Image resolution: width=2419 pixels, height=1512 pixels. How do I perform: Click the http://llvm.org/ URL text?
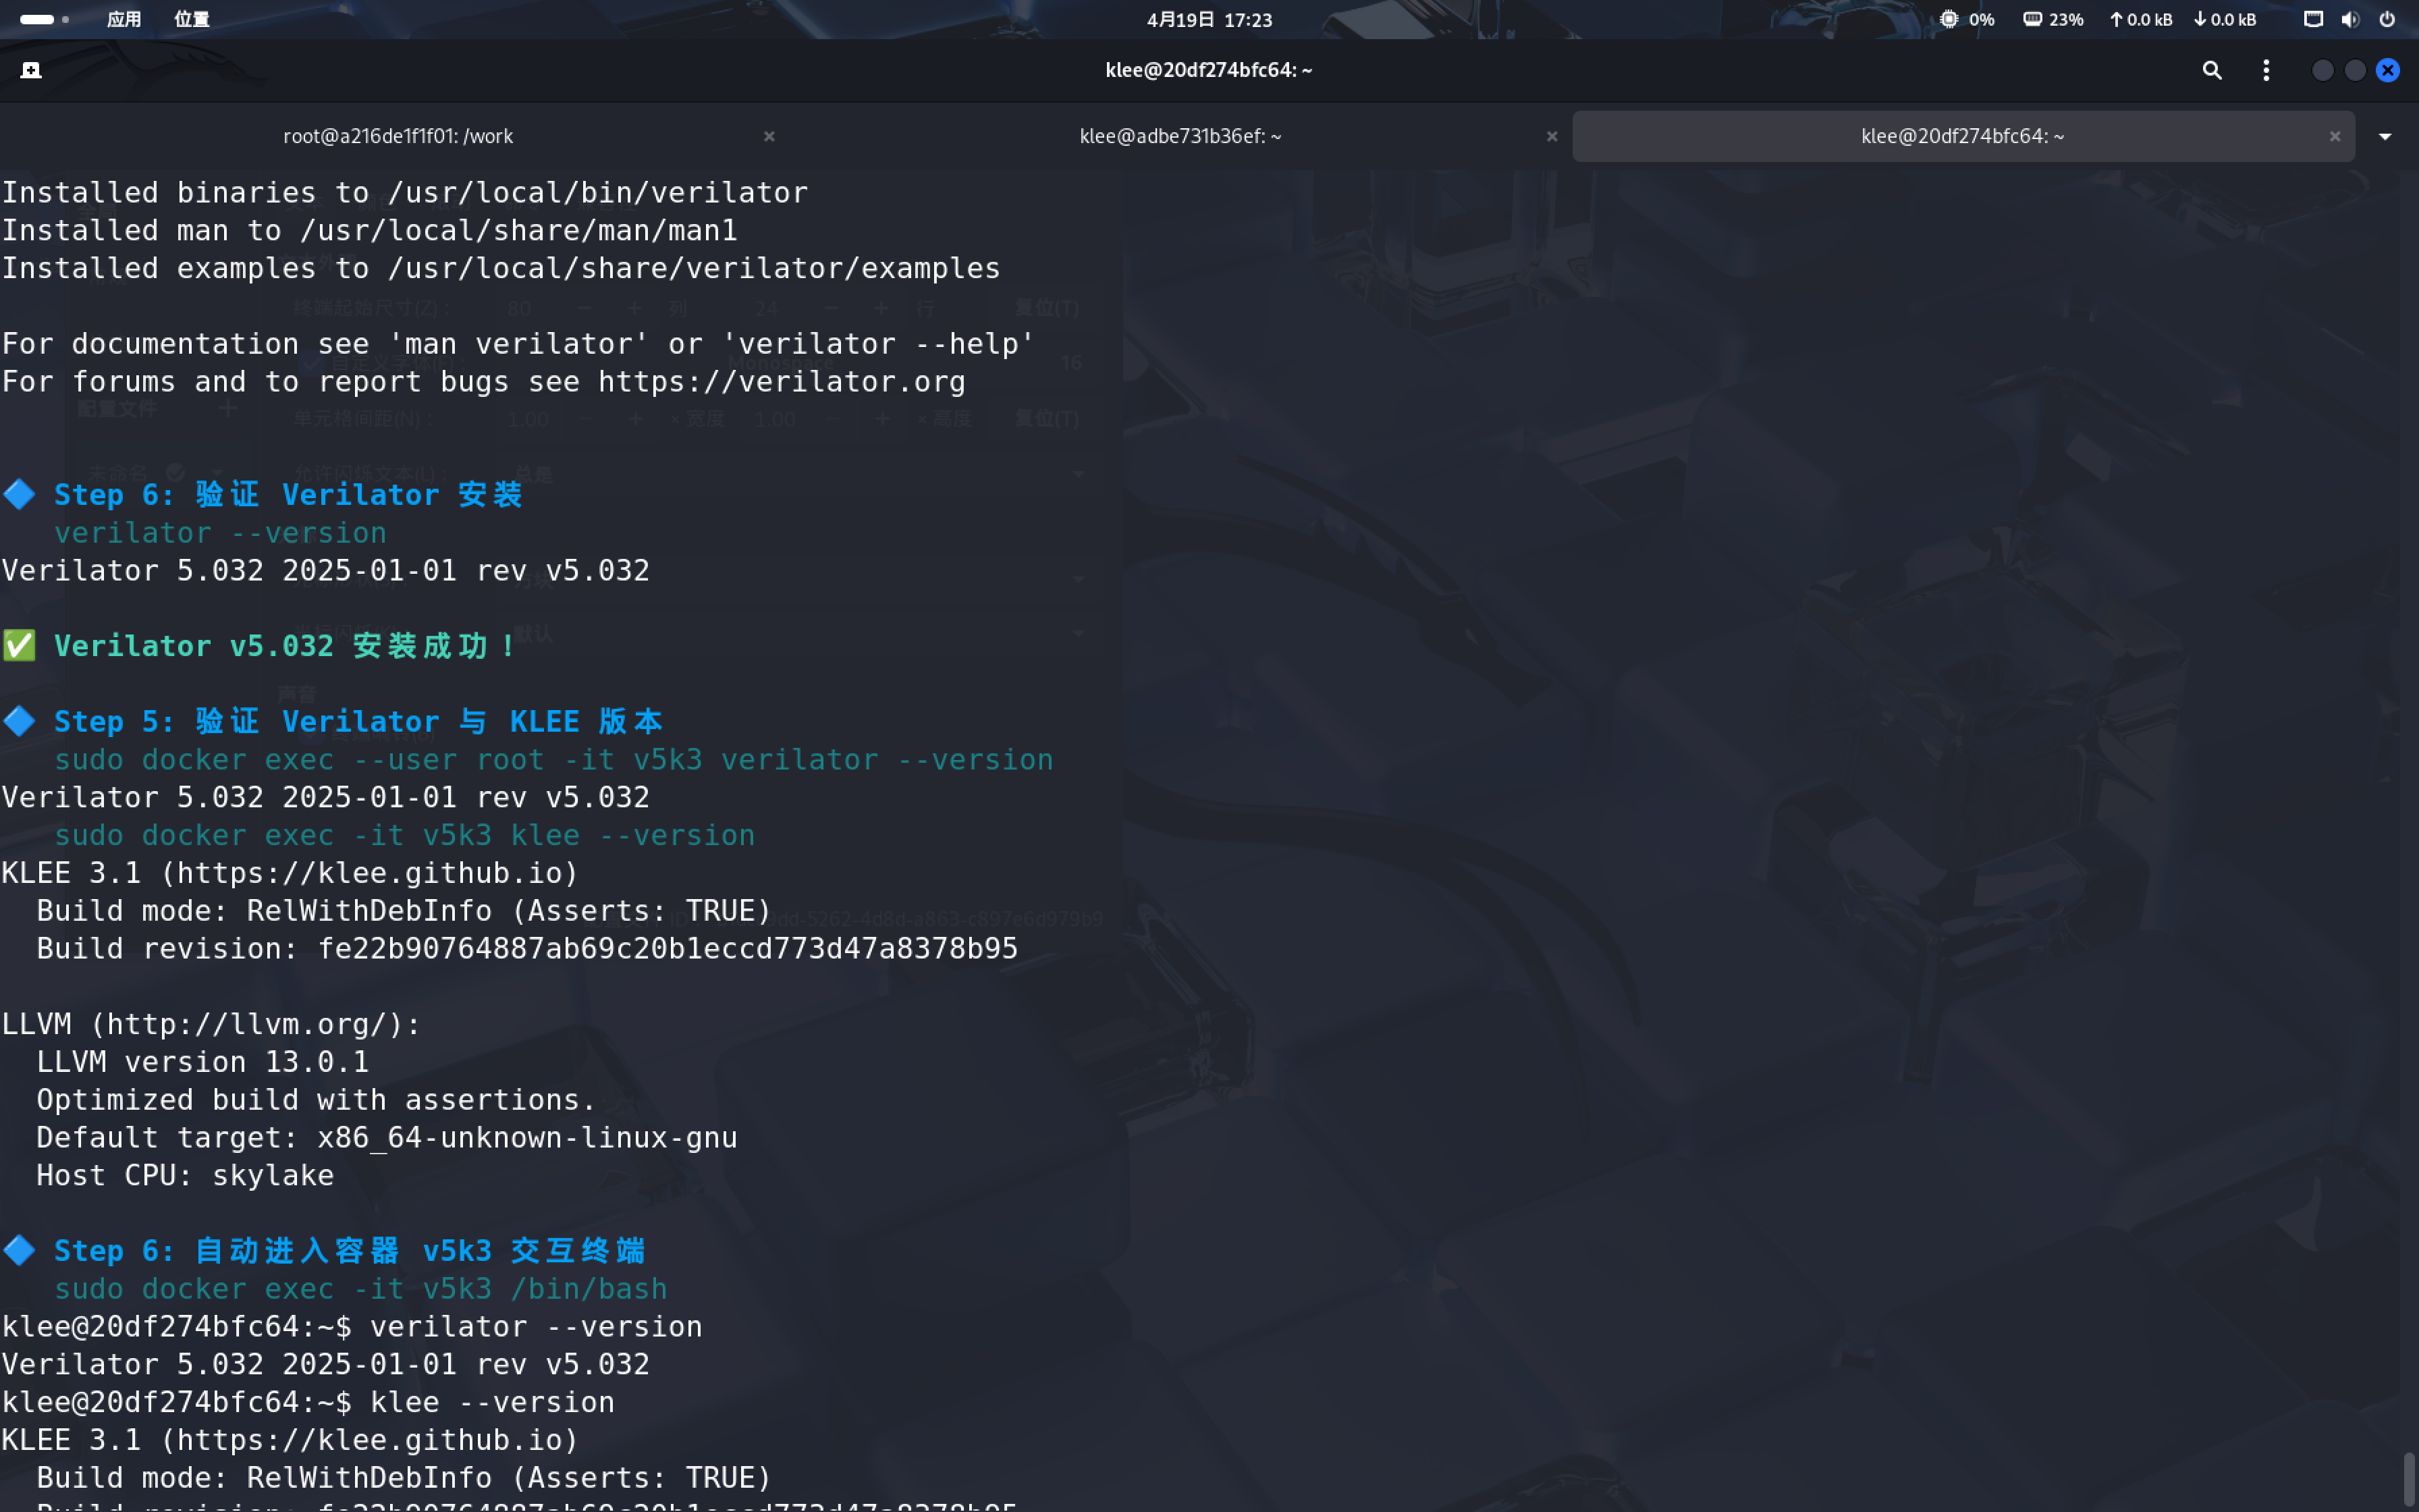pyautogui.click(x=247, y=1024)
